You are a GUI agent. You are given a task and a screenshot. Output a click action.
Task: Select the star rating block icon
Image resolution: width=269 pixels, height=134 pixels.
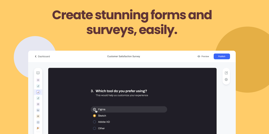[38, 104]
